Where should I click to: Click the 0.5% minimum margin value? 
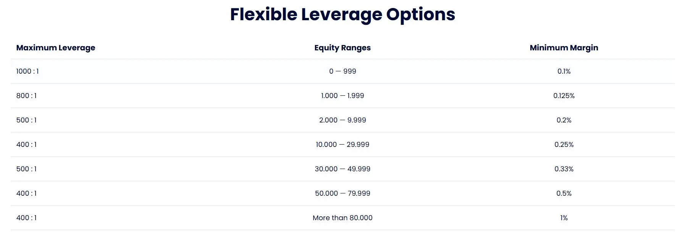[x=564, y=193]
